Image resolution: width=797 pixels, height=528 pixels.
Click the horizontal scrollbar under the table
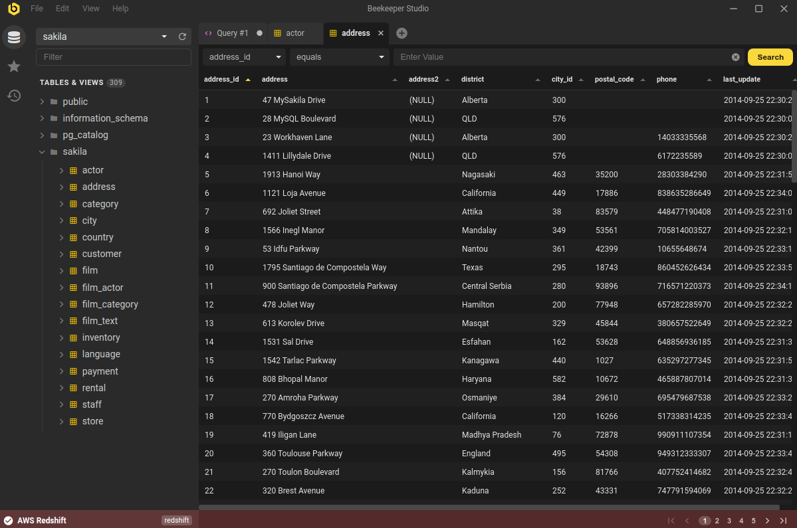coord(489,507)
